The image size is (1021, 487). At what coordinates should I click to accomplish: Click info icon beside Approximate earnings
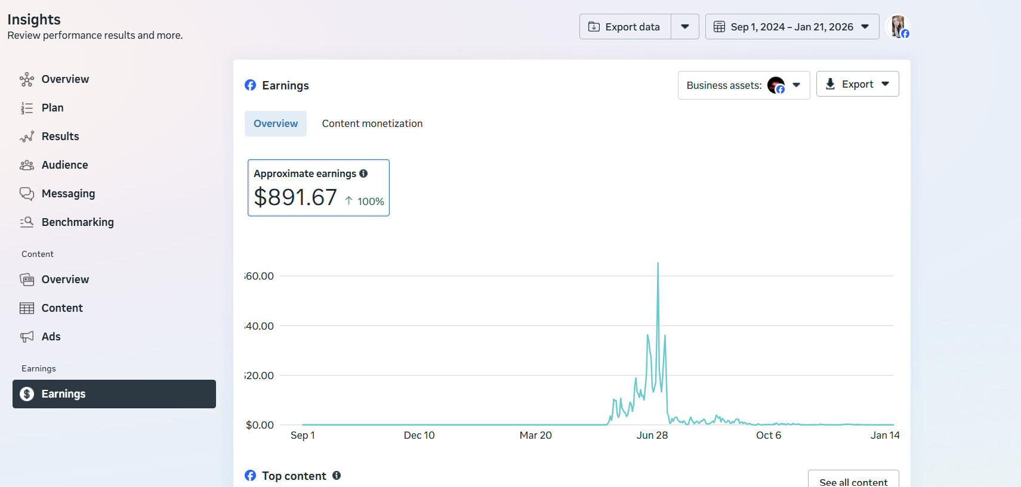363,173
